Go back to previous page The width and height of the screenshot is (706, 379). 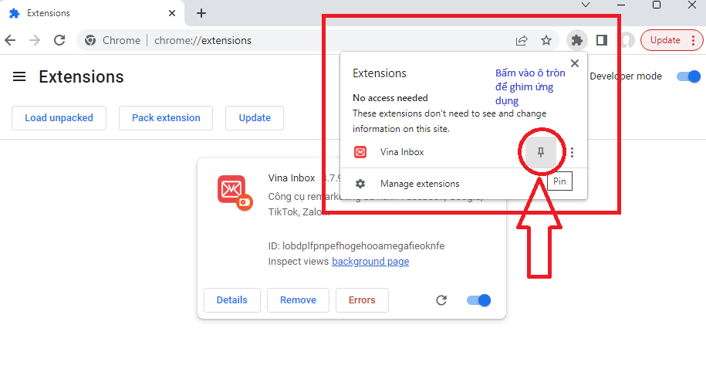coord(10,41)
